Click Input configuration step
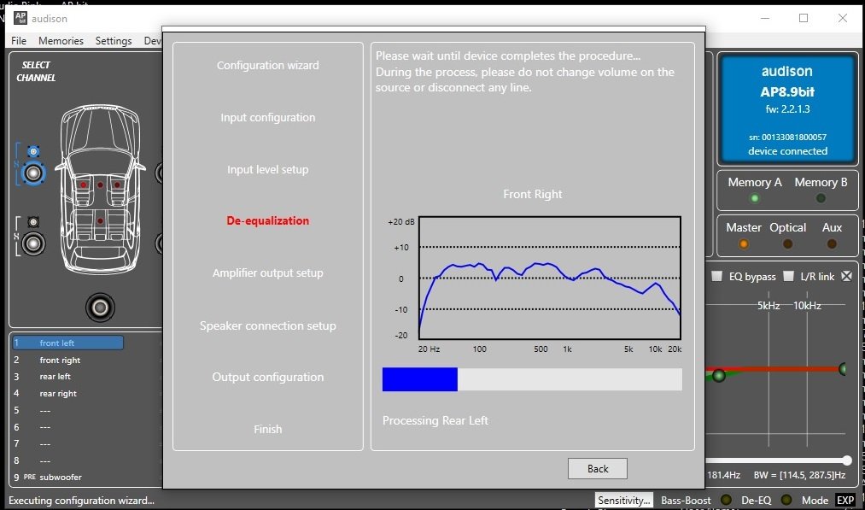Image resolution: width=865 pixels, height=510 pixels. tap(267, 117)
